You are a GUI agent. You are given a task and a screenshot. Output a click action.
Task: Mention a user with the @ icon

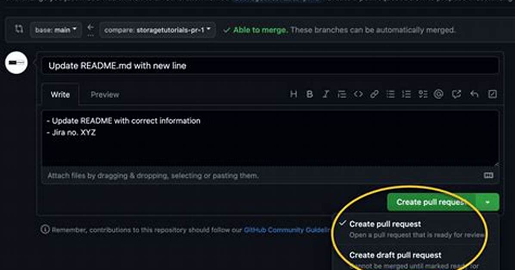point(438,95)
